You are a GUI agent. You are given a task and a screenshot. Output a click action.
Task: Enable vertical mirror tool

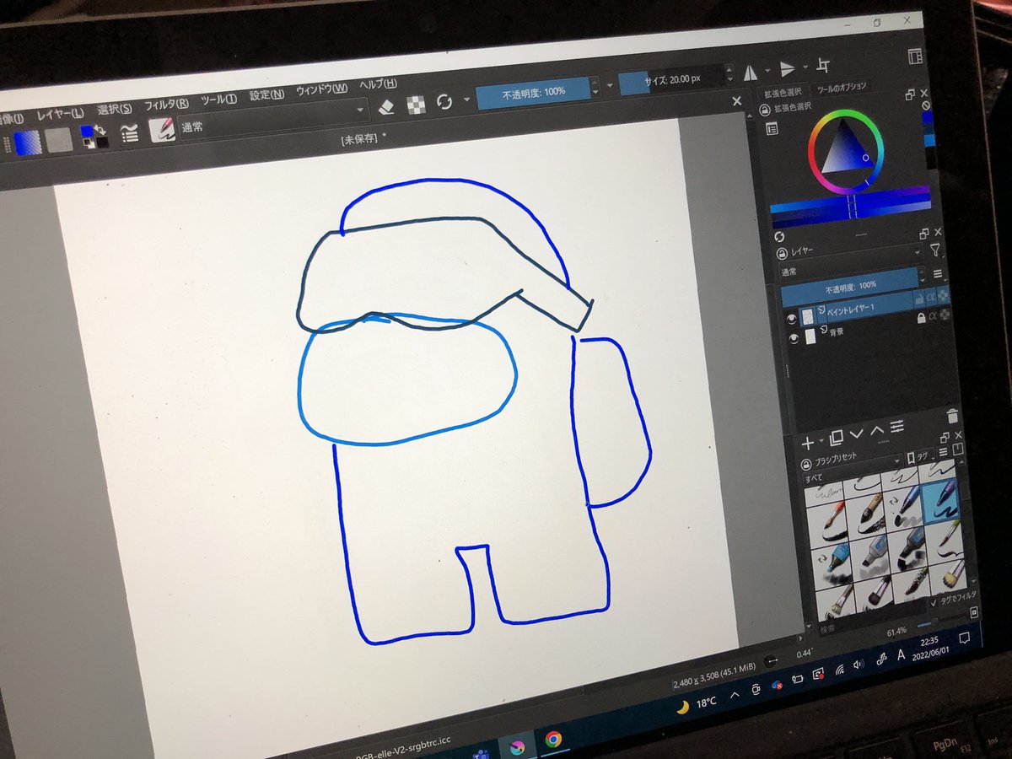tap(786, 69)
